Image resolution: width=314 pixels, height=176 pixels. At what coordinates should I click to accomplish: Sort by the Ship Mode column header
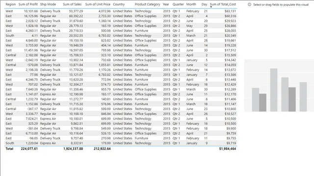48,4
